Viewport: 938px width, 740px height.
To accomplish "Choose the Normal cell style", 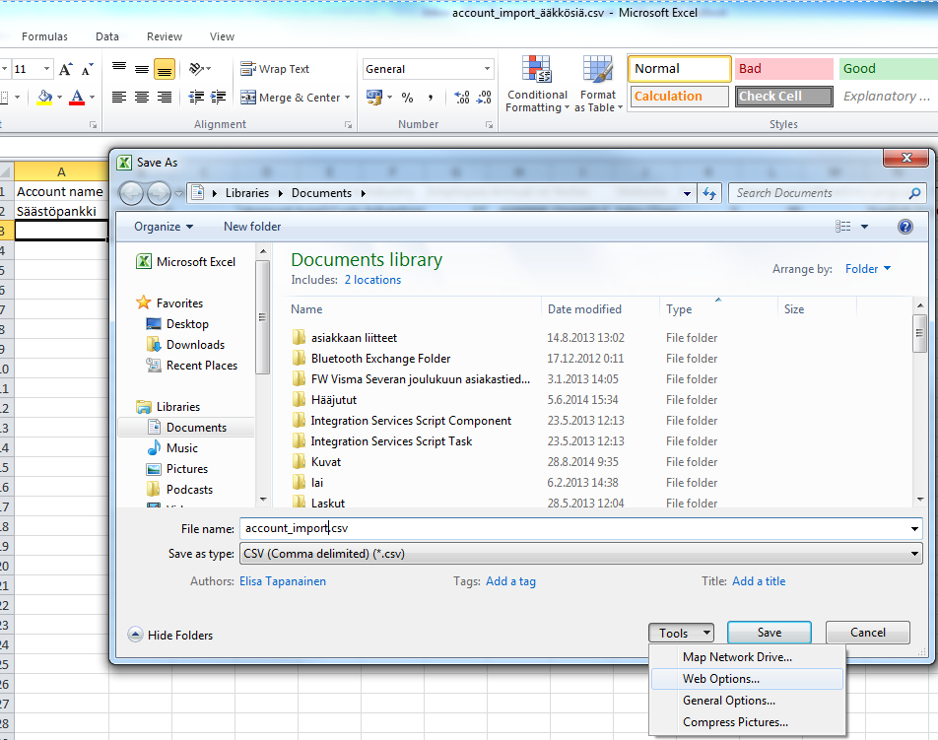I will click(x=680, y=69).
